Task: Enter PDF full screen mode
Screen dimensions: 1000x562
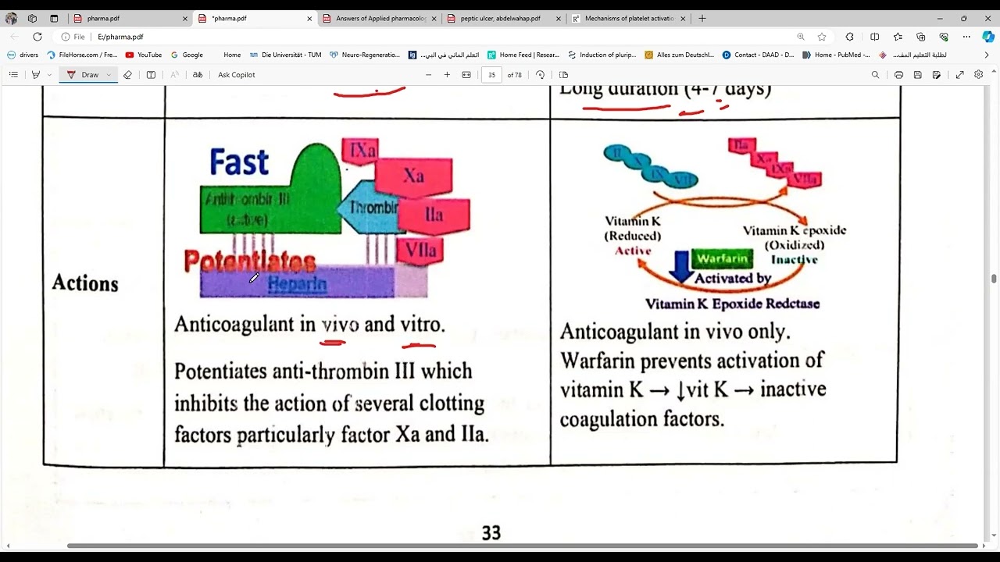Action: click(x=959, y=75)
